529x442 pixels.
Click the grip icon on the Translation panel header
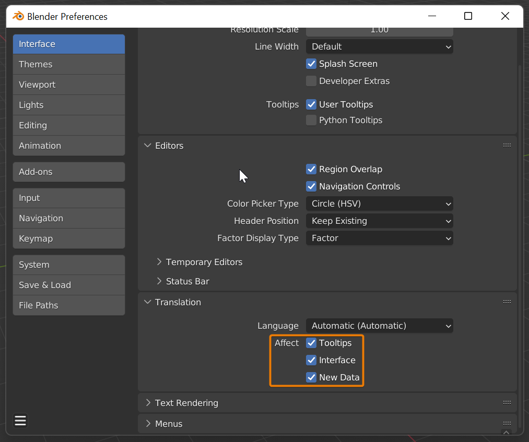(507, 301)
